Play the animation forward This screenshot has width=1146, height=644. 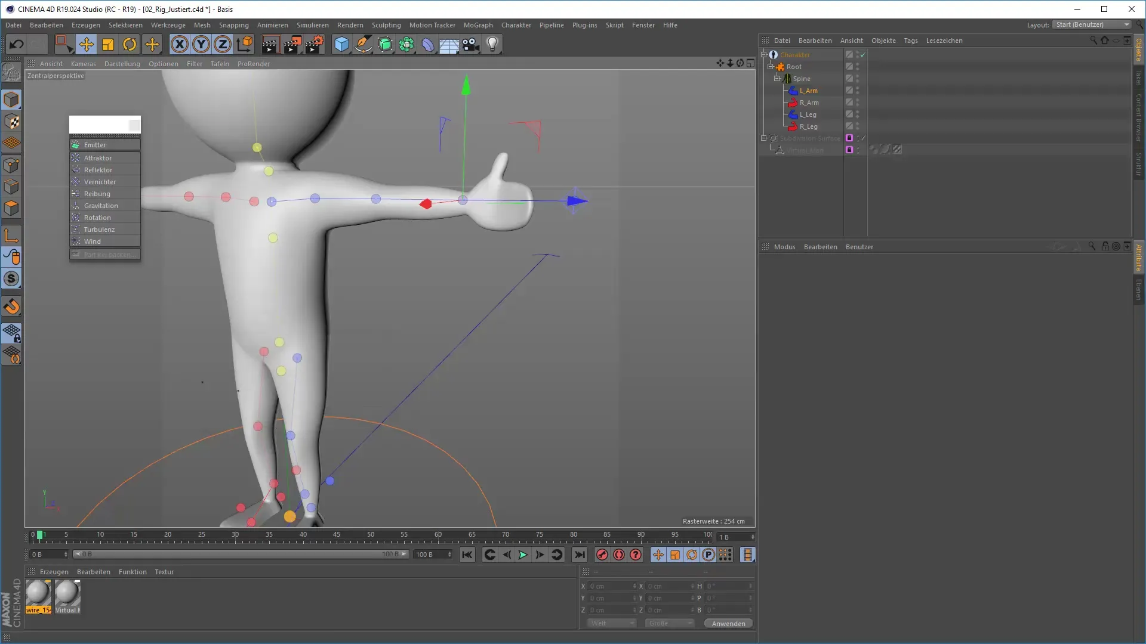tap(523, 555)
